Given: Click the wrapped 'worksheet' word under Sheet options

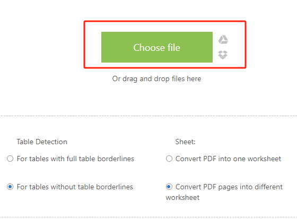Looking at the screenshot, I should point(182,198).
